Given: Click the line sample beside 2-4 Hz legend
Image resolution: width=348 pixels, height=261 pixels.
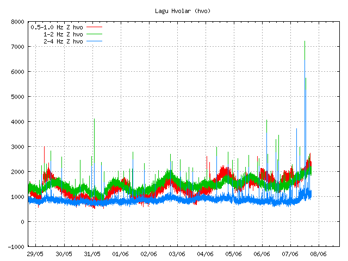Looking at the screenshot, I should click(94, 41).
